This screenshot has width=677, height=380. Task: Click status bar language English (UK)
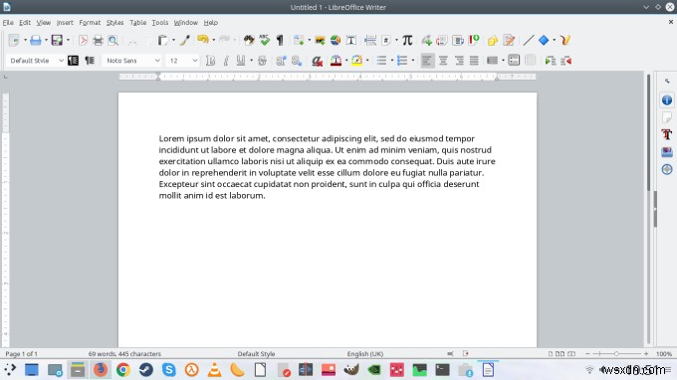coord(364,354)
